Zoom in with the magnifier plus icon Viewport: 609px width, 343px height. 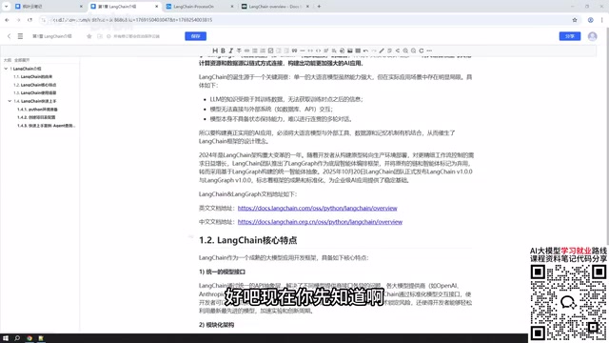click(405, 50)
